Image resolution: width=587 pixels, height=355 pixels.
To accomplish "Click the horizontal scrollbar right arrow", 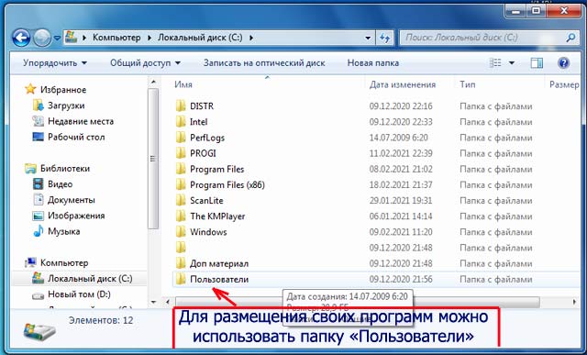I will coord(574,302).
